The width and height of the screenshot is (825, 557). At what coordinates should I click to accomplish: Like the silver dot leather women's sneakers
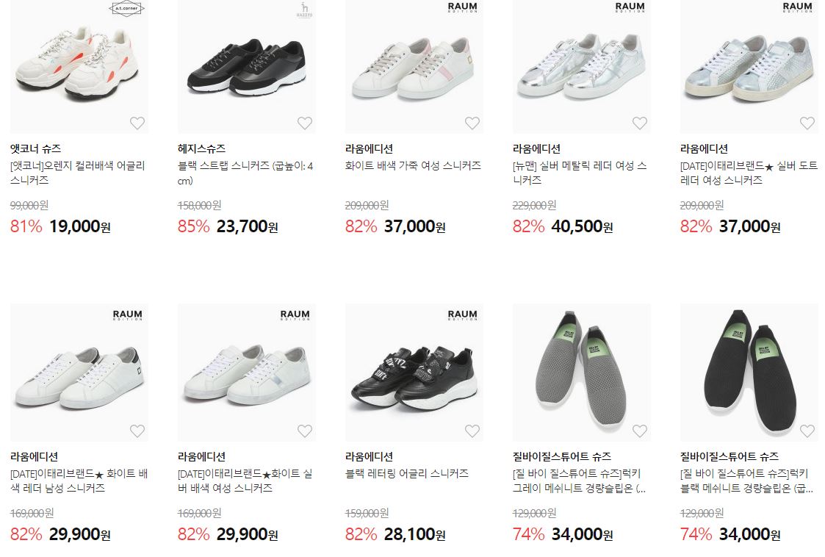807,123
